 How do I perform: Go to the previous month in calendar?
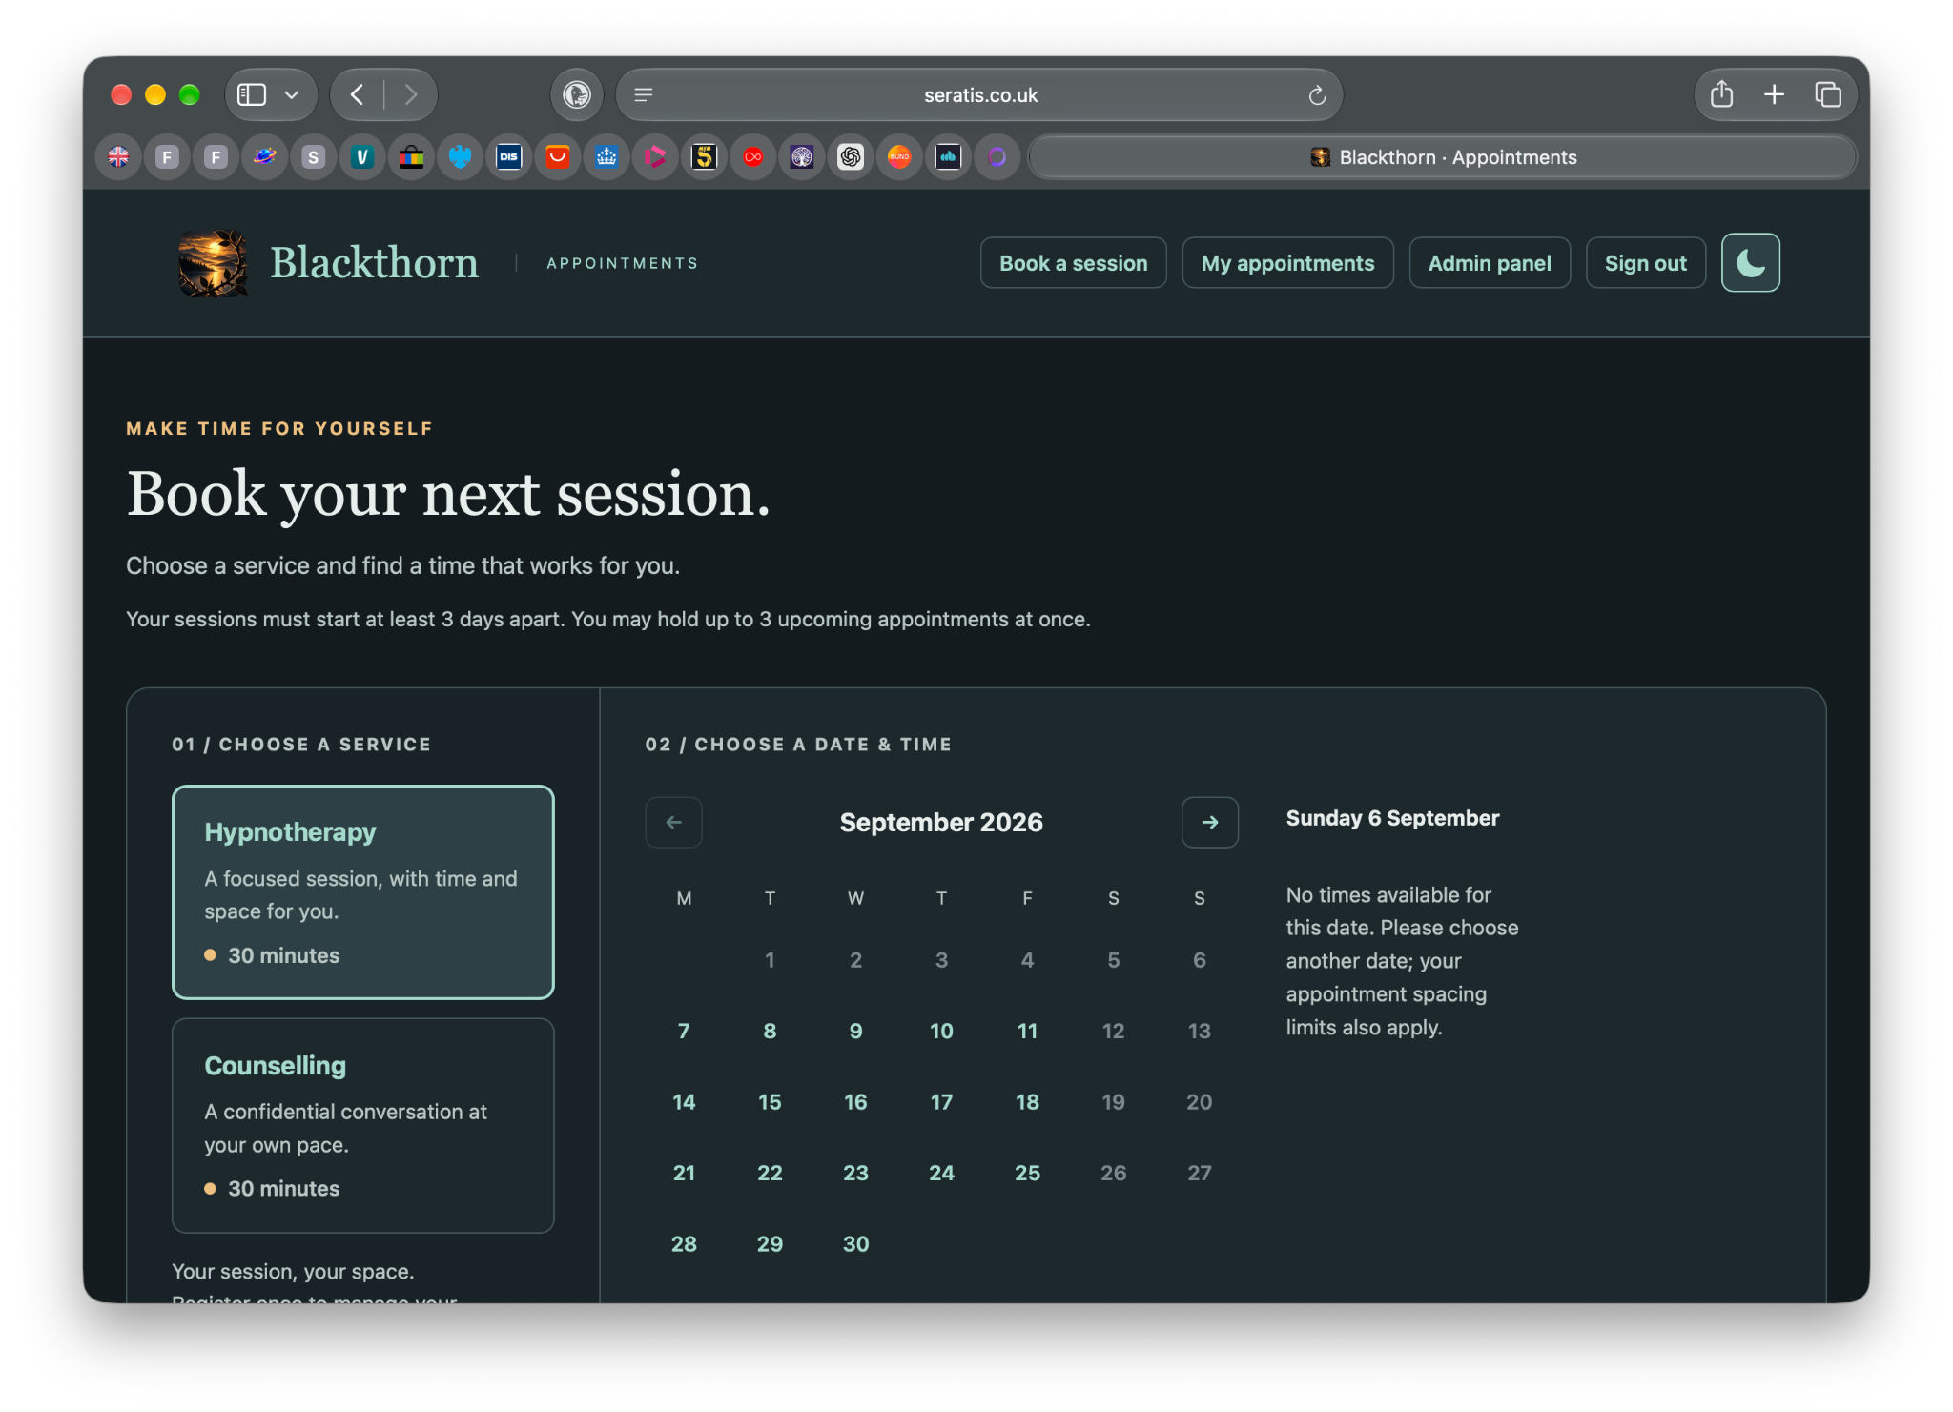point(673,822)
